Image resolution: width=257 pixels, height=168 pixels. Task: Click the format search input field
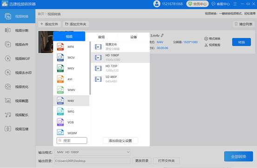pos(72,141)
